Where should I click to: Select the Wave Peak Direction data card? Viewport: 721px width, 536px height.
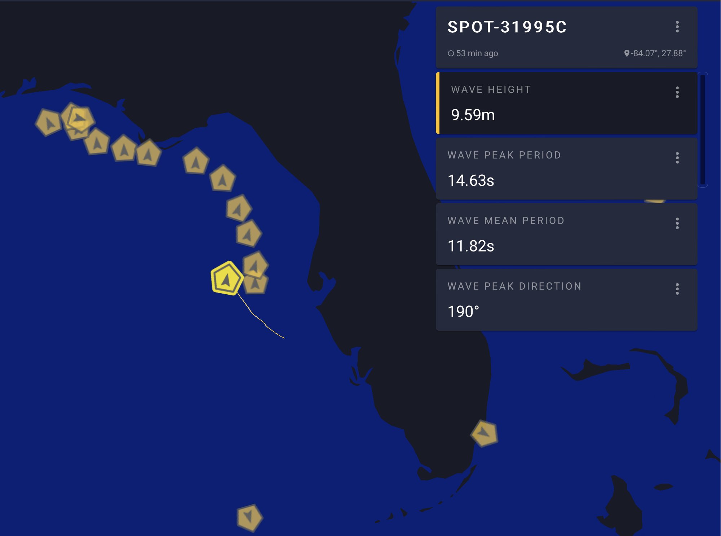click(566, 300)
